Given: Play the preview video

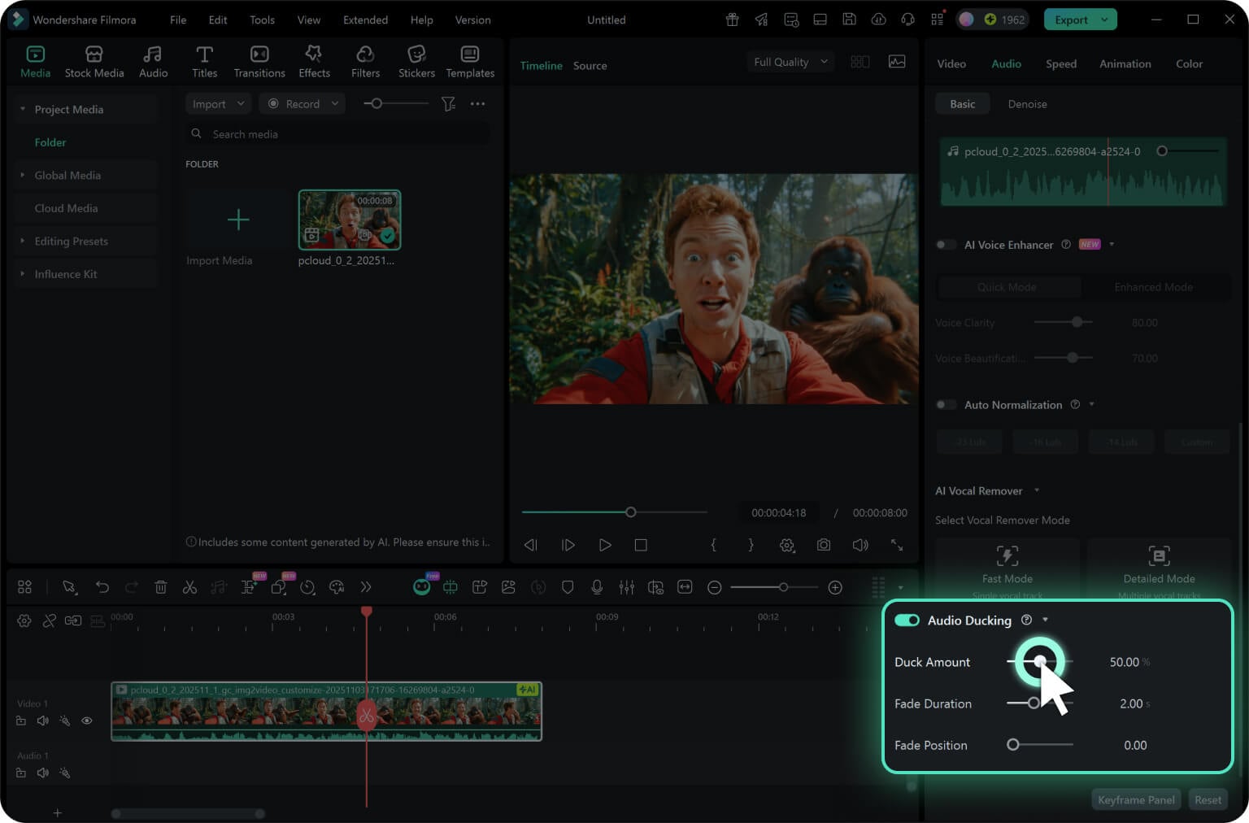Looking at the screenshot, I should point(604,545).
